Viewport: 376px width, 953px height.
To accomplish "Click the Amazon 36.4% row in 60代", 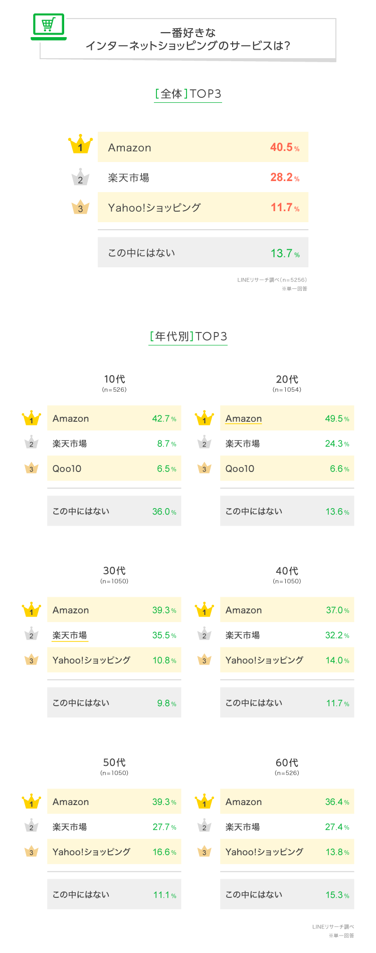I will tap(287, 802).
